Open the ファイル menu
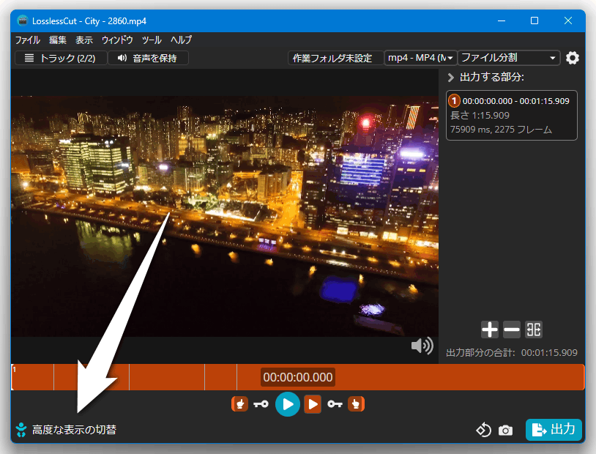 27,40
